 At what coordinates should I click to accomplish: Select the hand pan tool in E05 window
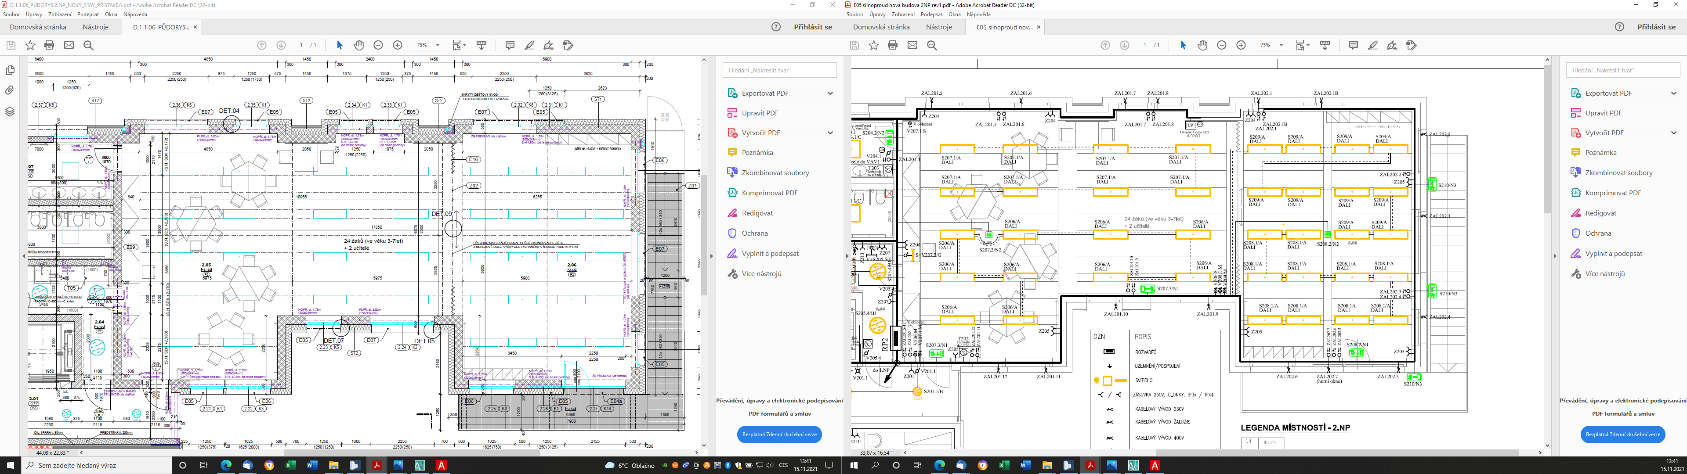pyautogui.click(x=1202, y=45)
